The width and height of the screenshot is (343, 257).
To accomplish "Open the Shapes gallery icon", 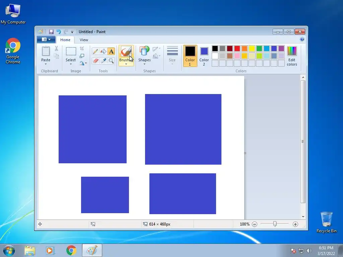I will coord(144,51).
